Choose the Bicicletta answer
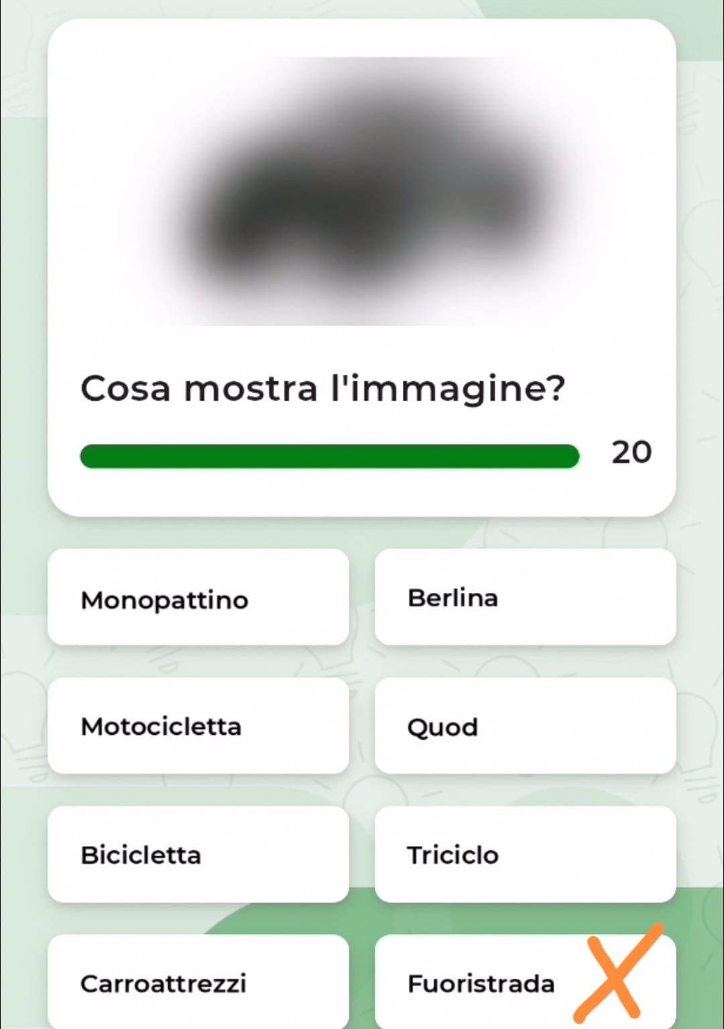The image size is (724, 1029). click(198, 855)
